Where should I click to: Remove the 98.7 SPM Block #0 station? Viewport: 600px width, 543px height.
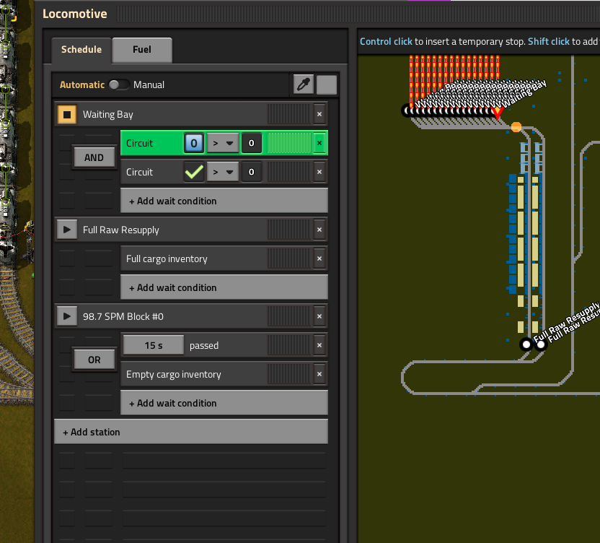(319, 316)
